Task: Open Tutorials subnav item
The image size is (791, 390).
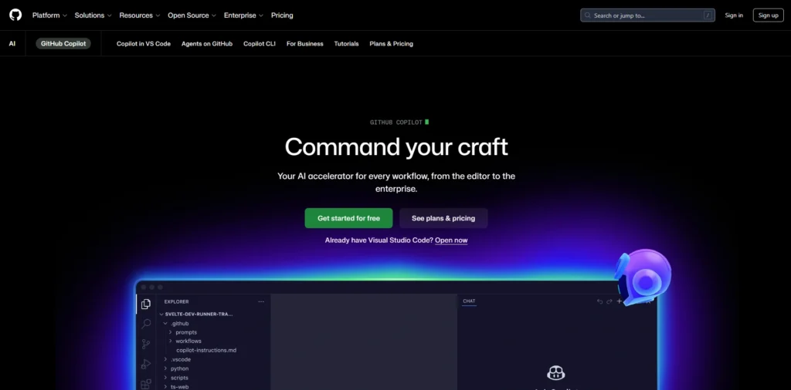Action: pos(346,44)
